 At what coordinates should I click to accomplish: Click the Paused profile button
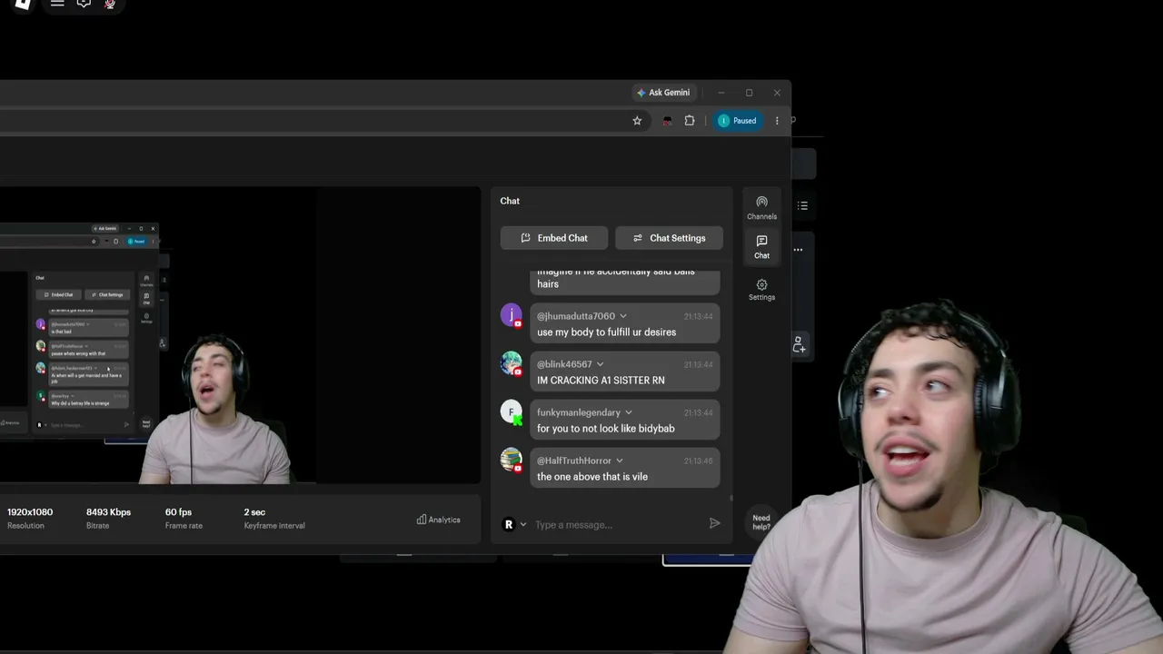pos(737,121)
